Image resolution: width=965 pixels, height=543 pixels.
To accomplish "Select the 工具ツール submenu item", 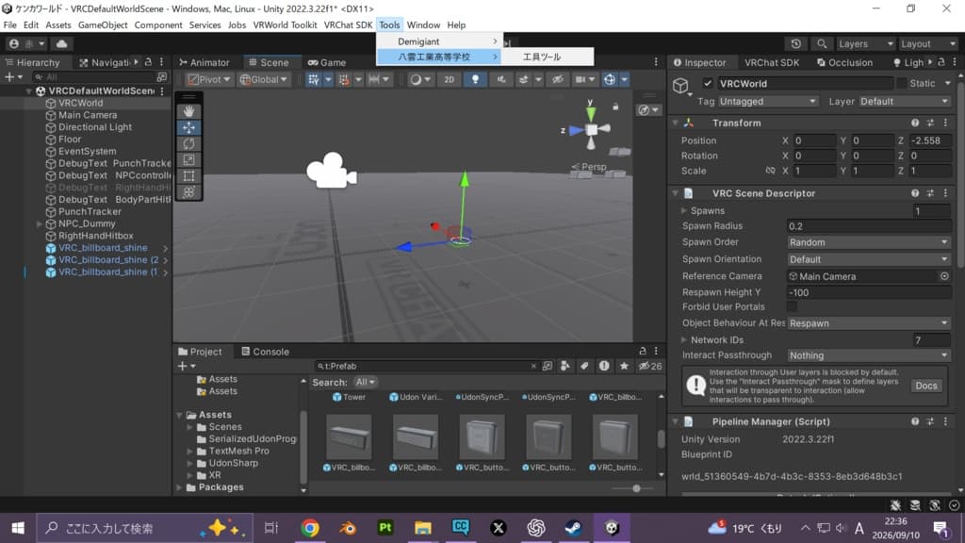I will [x=548, y=57].
